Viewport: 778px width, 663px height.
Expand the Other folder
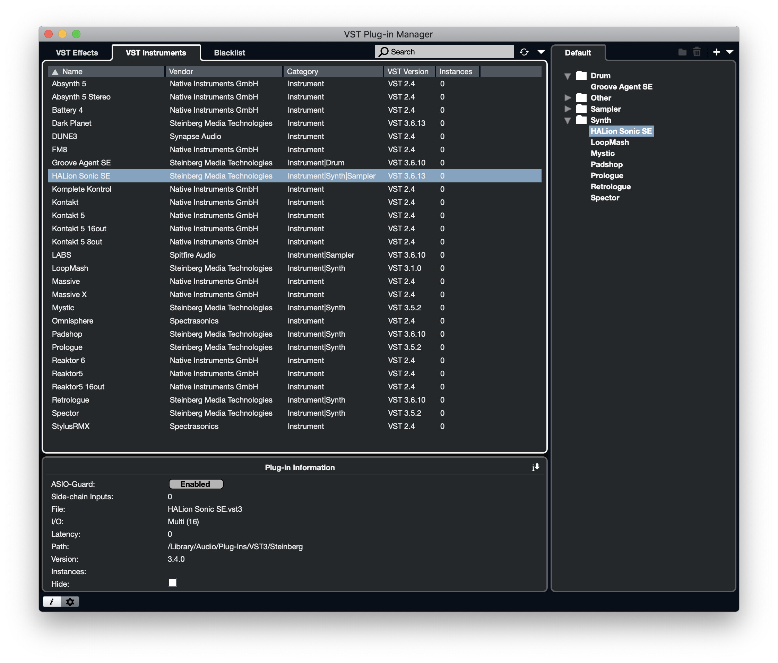click(x=567, y=98)
